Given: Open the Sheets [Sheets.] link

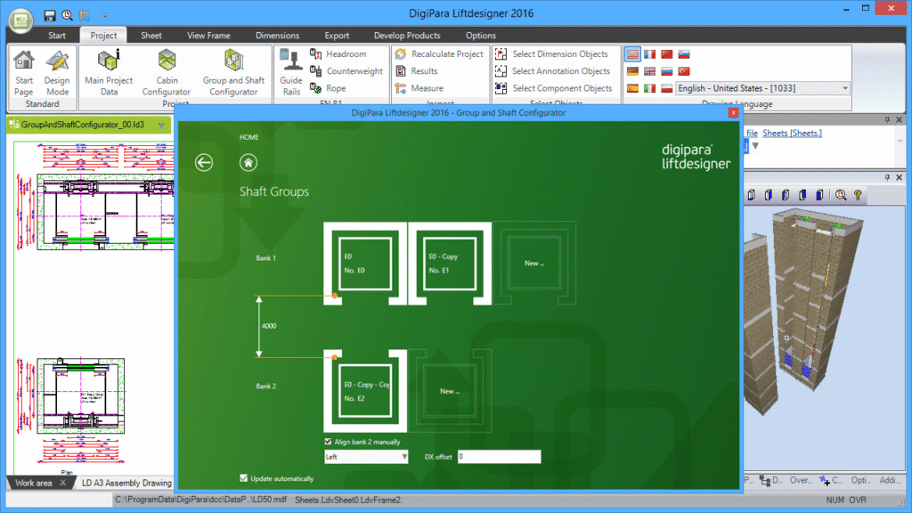Looking at the screenshot, I should (x=792, y=134).
